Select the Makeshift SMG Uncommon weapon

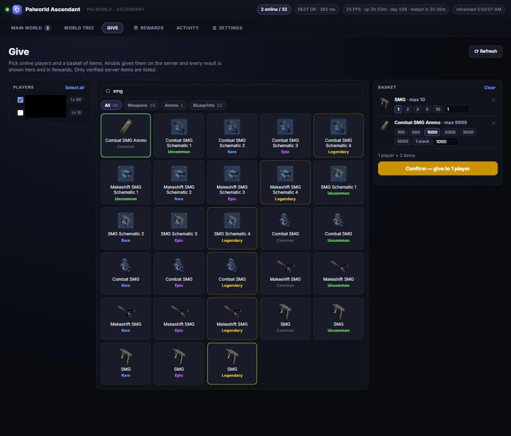[x=338, y=273]
